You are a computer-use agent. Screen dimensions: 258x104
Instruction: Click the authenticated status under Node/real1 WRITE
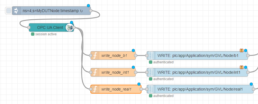(x=163, y=96)
